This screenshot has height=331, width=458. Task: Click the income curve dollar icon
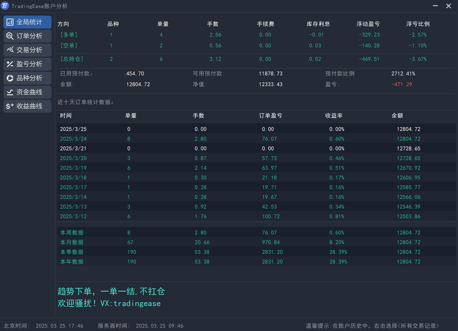10,106
